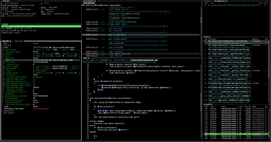Select the thread_number variable row
271x142 pixels.
tap(41, 98)
